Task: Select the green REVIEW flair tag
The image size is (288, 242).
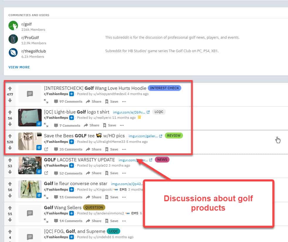Action: (x=174, y=136)
